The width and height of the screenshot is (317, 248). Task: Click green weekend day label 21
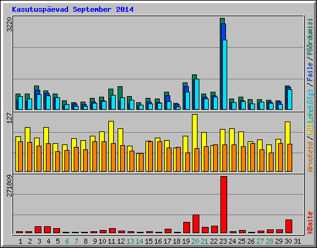tap(204, 241)
